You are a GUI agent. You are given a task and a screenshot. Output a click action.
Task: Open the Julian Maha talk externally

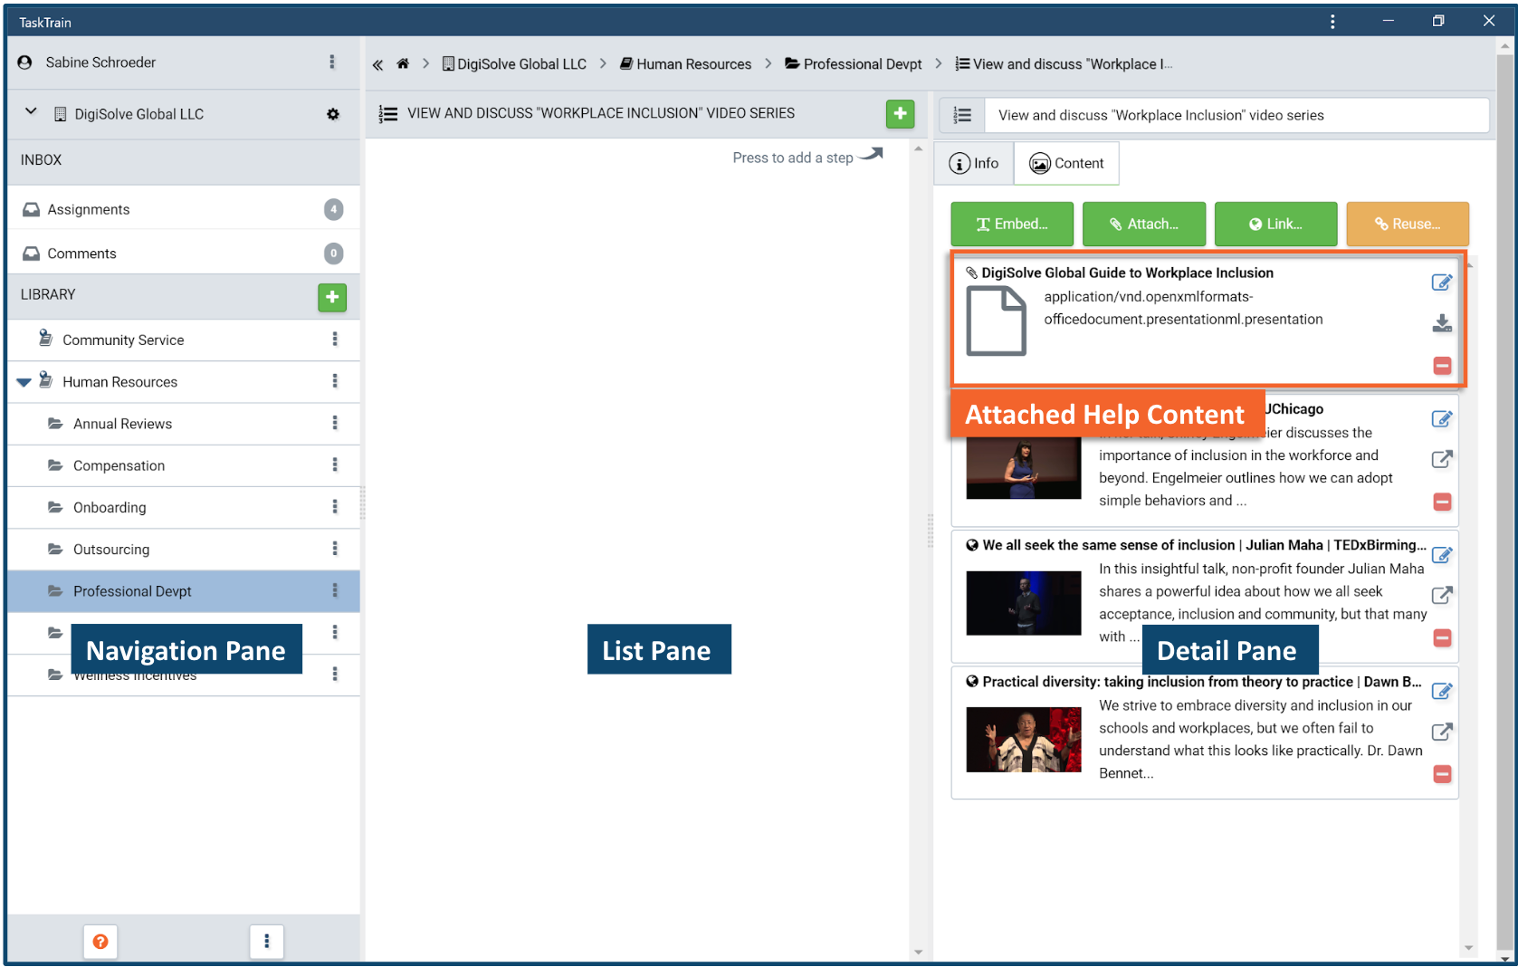1442,595
